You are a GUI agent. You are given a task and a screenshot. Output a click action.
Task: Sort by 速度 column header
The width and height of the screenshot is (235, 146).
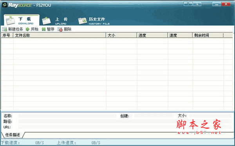(180, 35)
